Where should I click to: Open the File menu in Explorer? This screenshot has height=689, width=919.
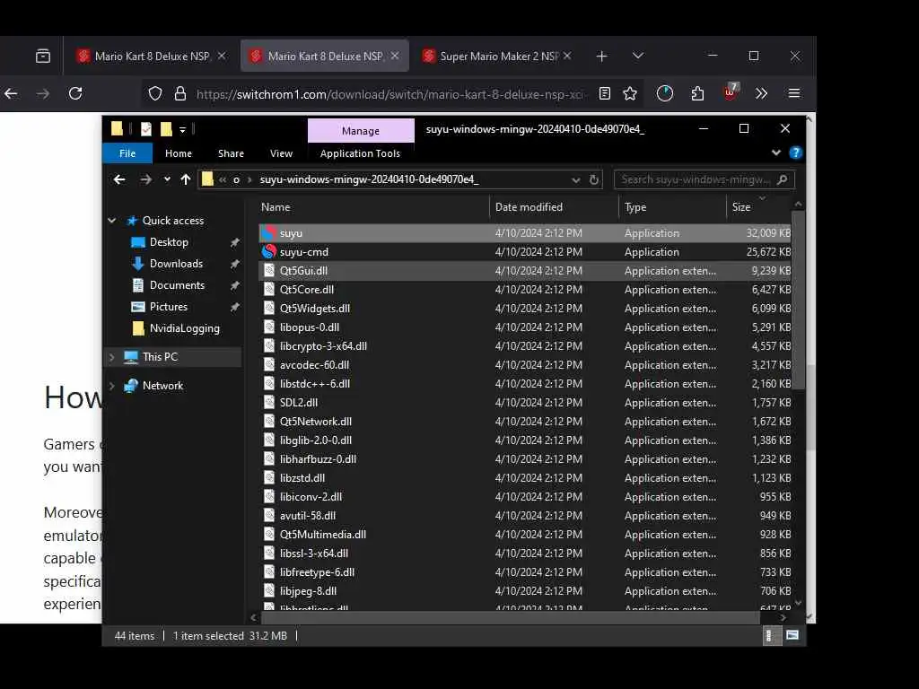[x=127, y=153]
